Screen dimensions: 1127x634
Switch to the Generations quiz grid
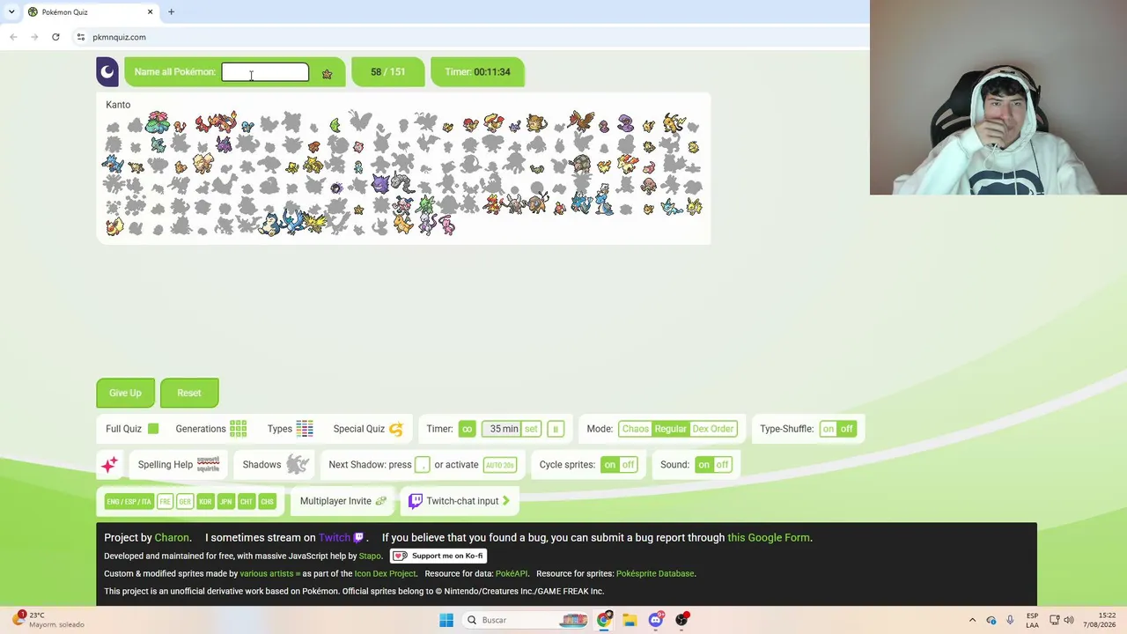coord(211,429)
